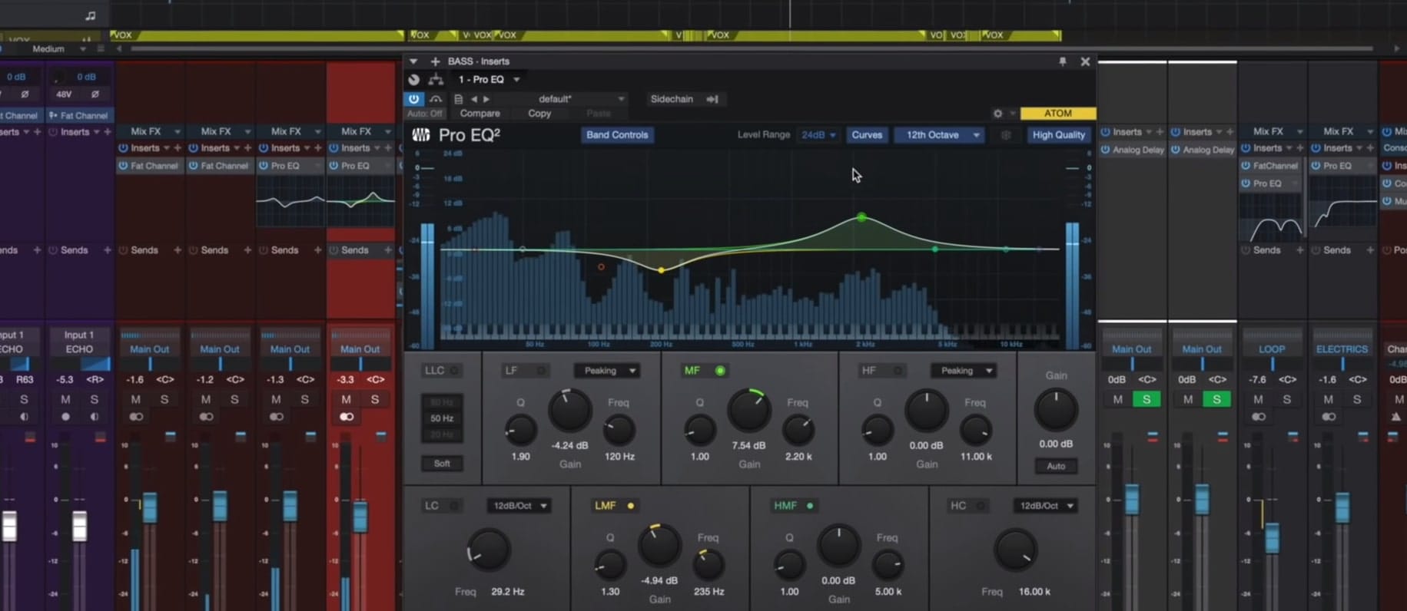Click the yellow ATOM button

[1057, 114]
